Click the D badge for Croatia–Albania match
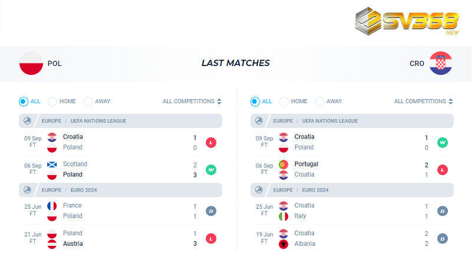This screenshot has height=260, width=472. [x=442, y=239]
